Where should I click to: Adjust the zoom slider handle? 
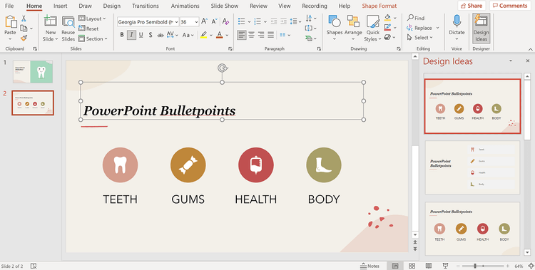tap(475, 266)
